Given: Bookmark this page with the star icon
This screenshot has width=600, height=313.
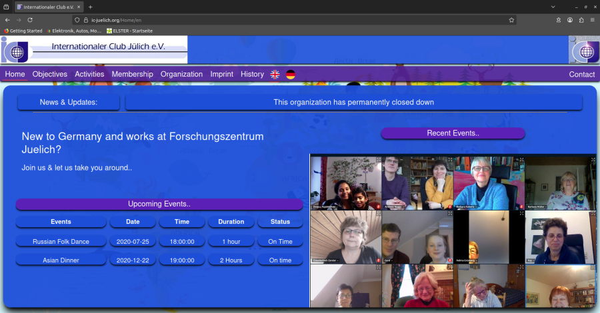Looking at the screenshot, I should coord(511,20).
